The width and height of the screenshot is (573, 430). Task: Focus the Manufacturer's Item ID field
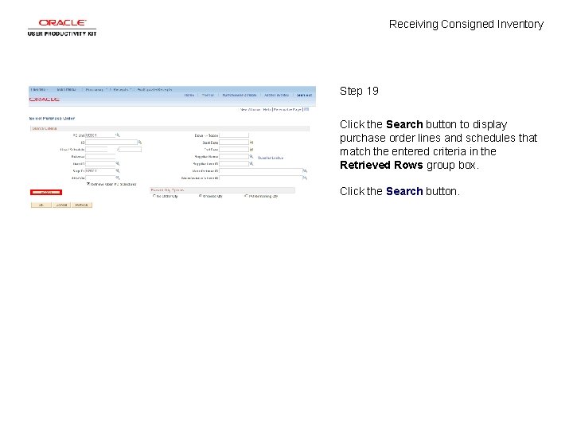[260, 178]
